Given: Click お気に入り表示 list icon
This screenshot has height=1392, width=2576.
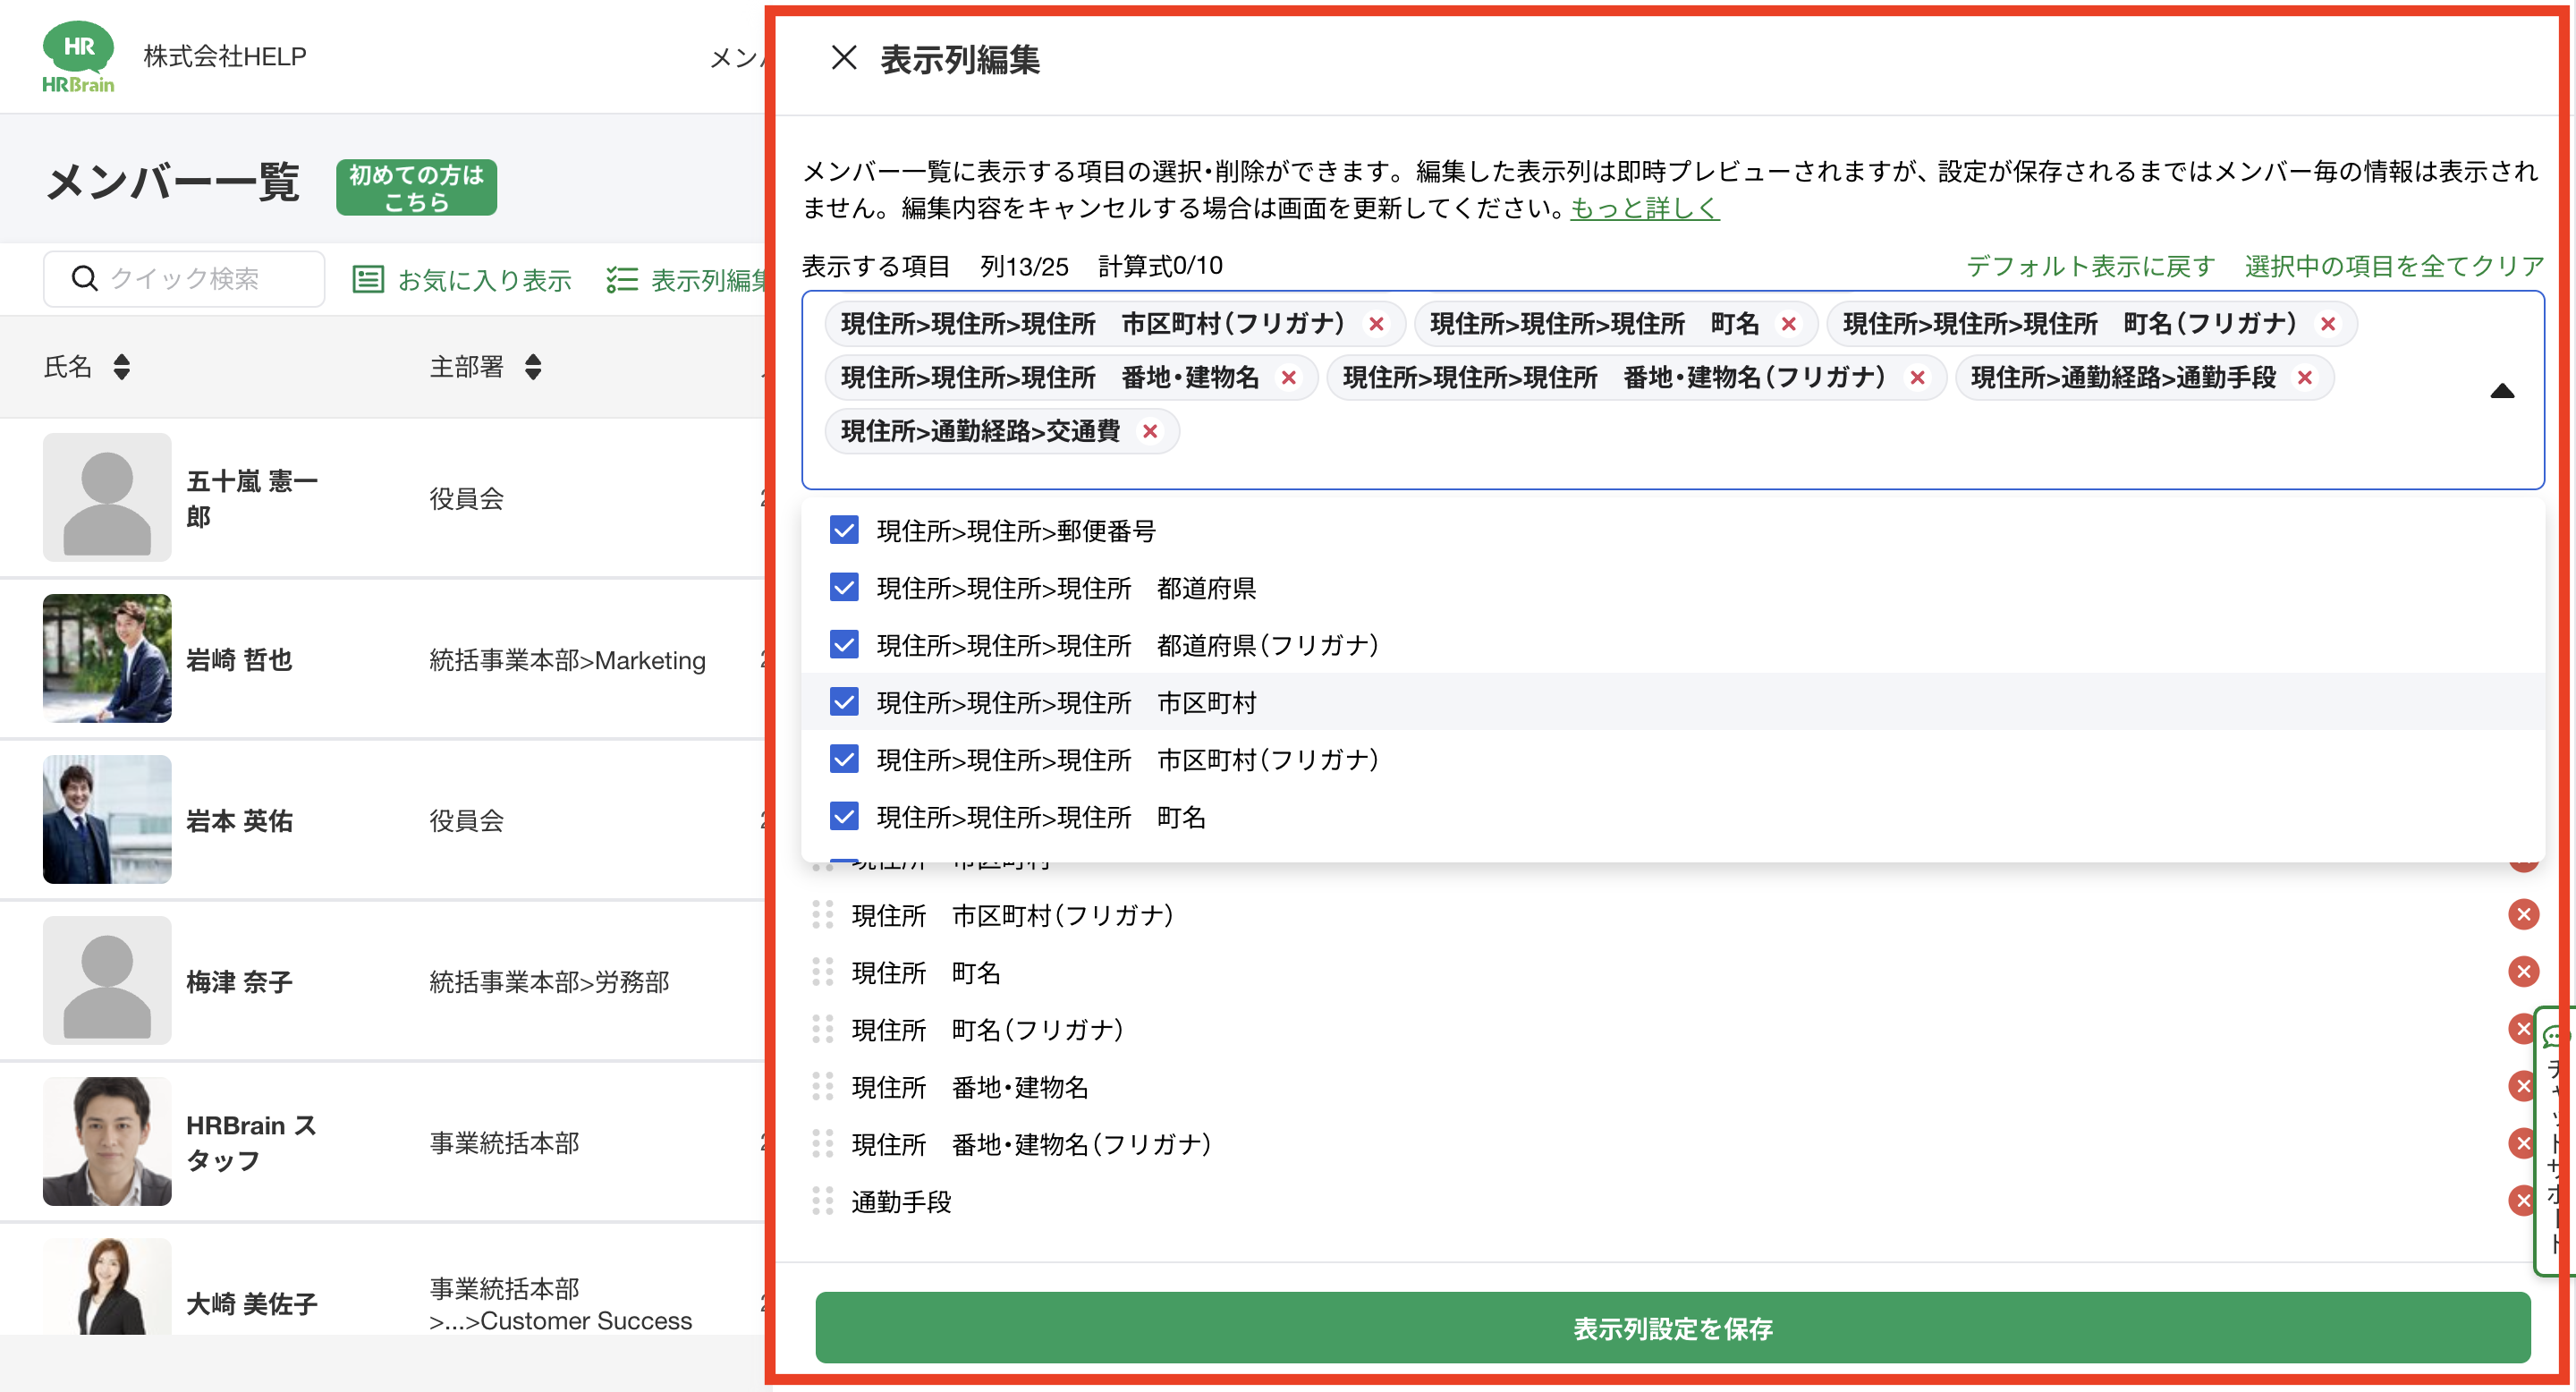Looking at the screenshot, I should pos(368,279).
